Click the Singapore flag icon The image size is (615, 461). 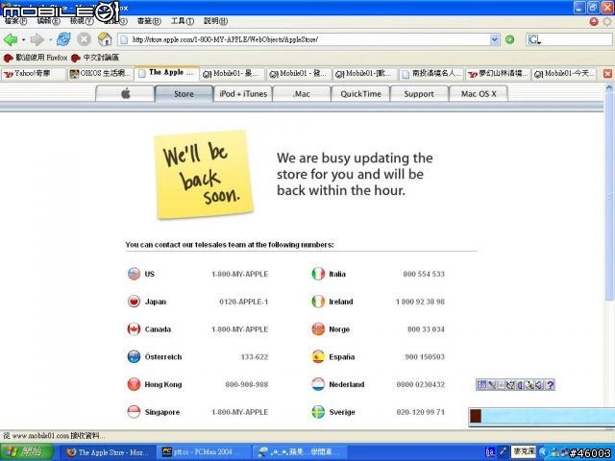pos(135,412)
